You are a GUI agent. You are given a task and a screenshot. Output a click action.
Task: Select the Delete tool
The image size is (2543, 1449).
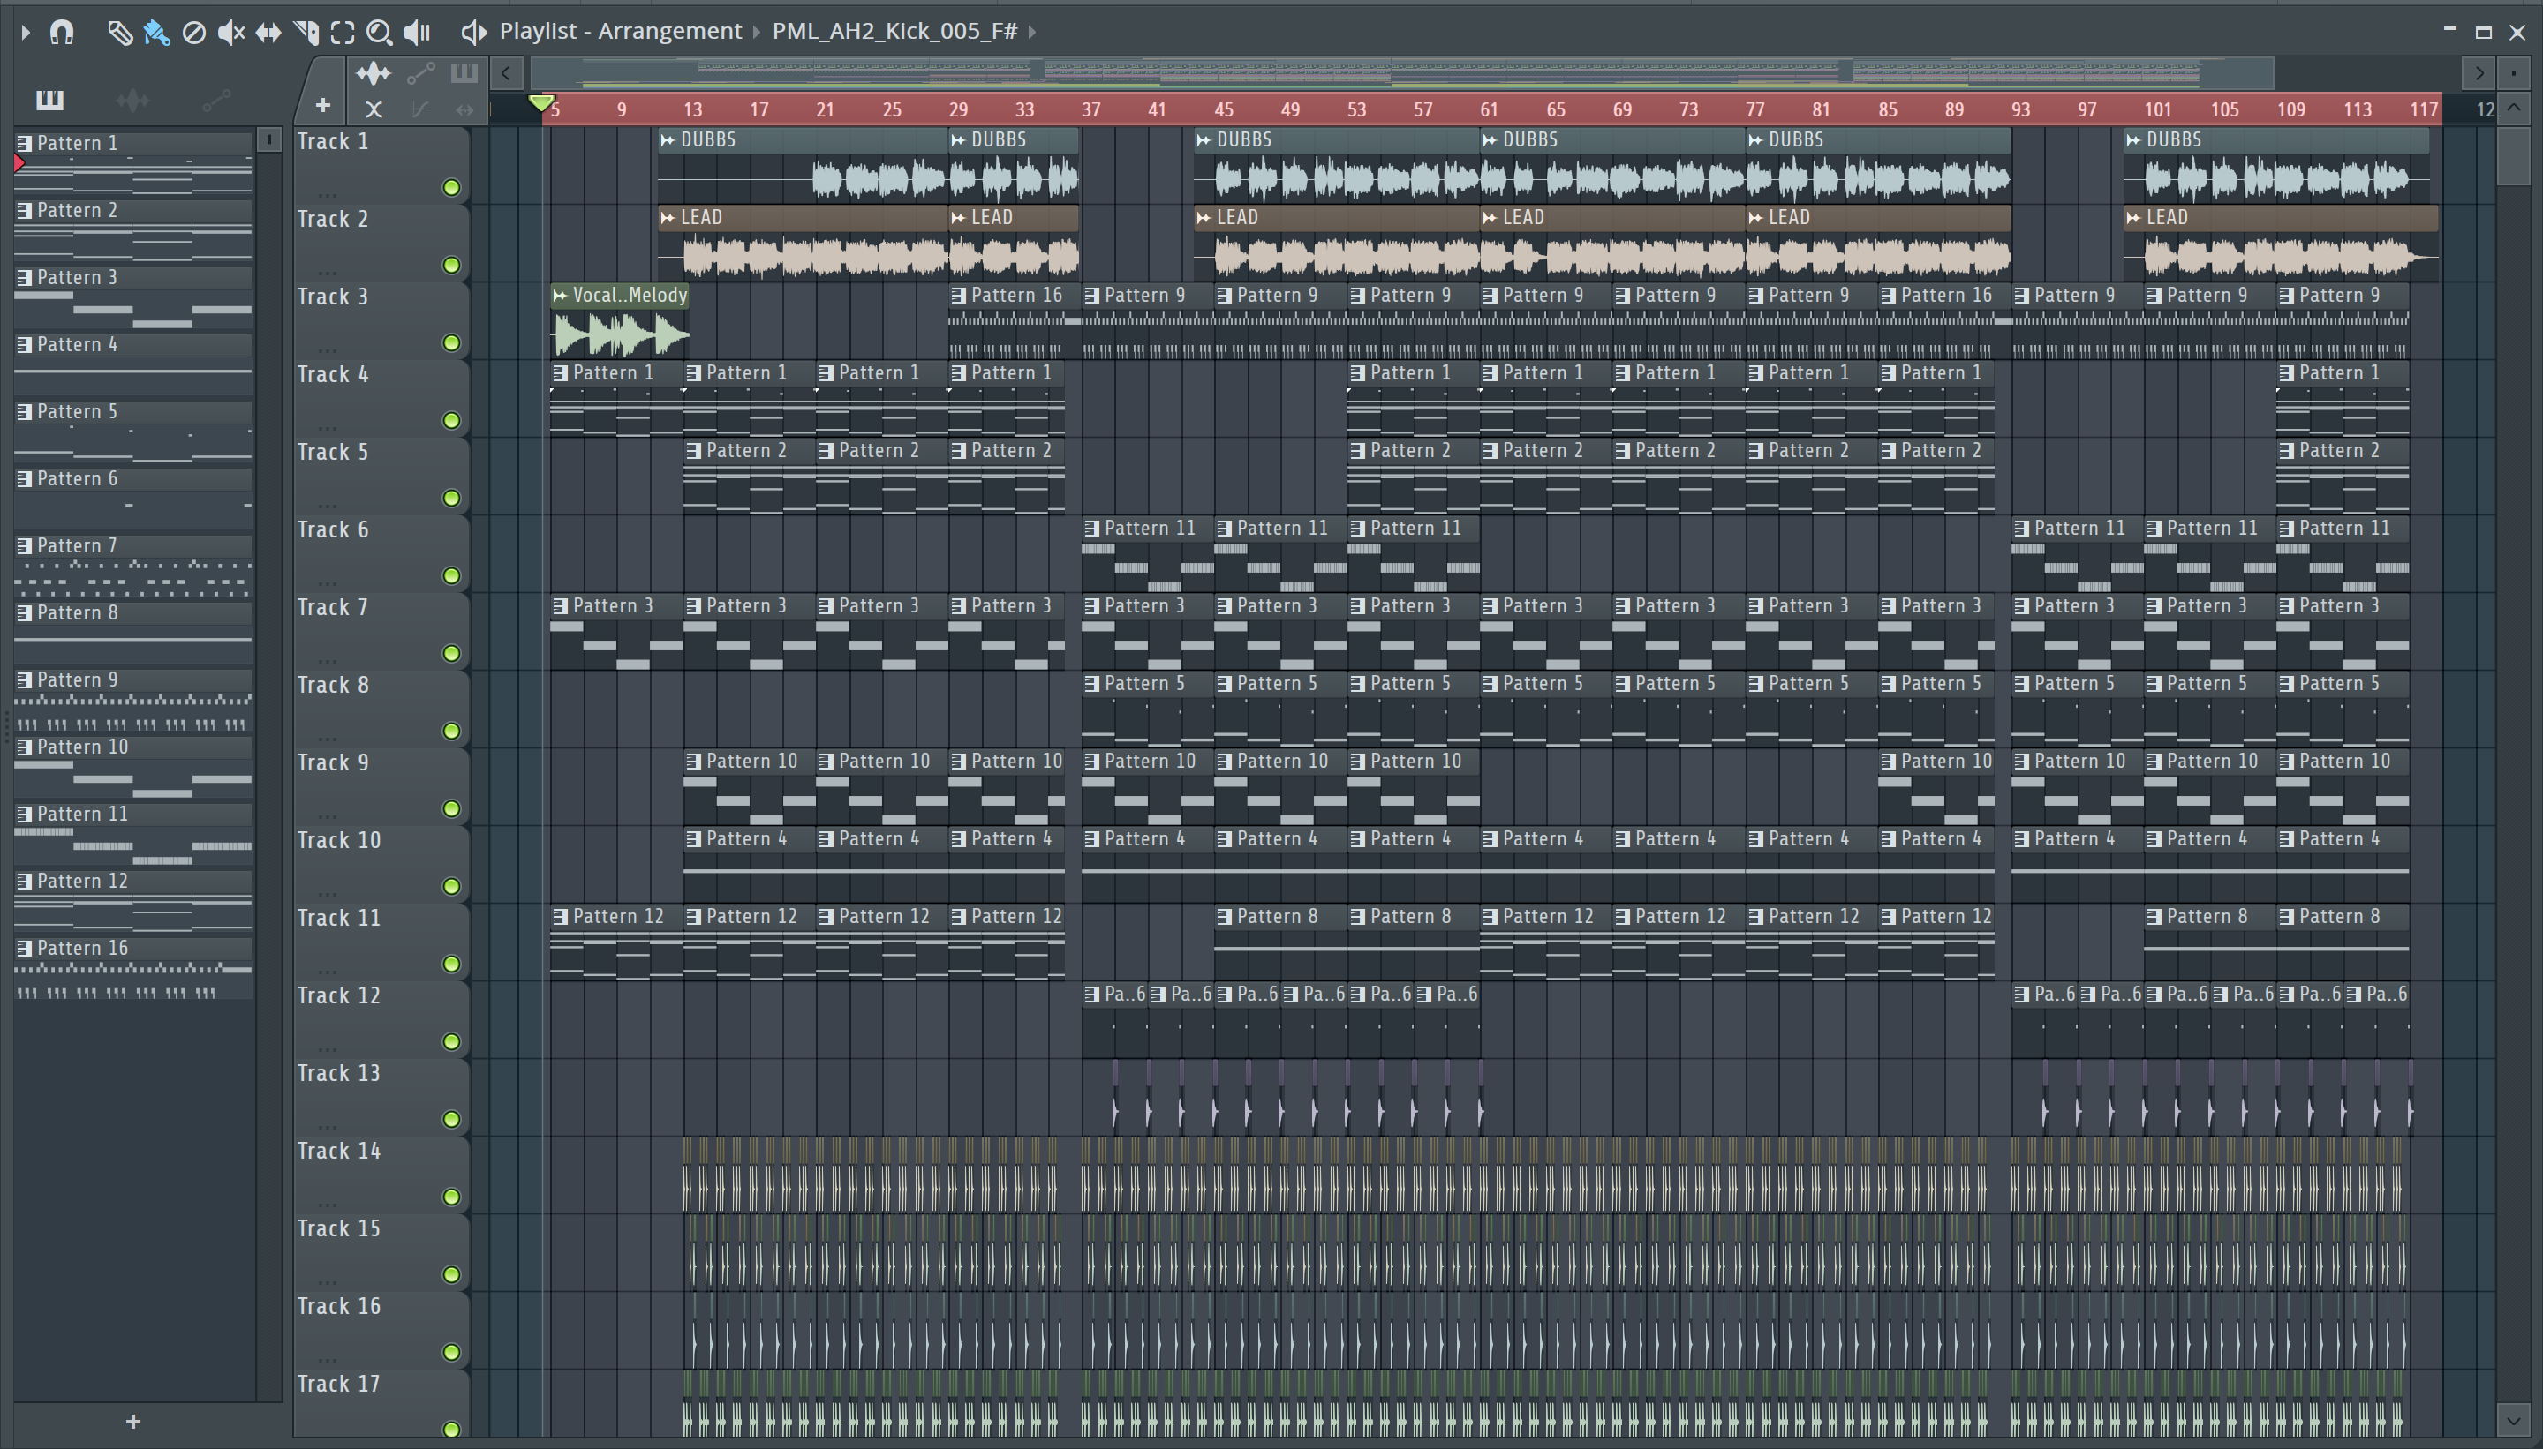(194, 33)
